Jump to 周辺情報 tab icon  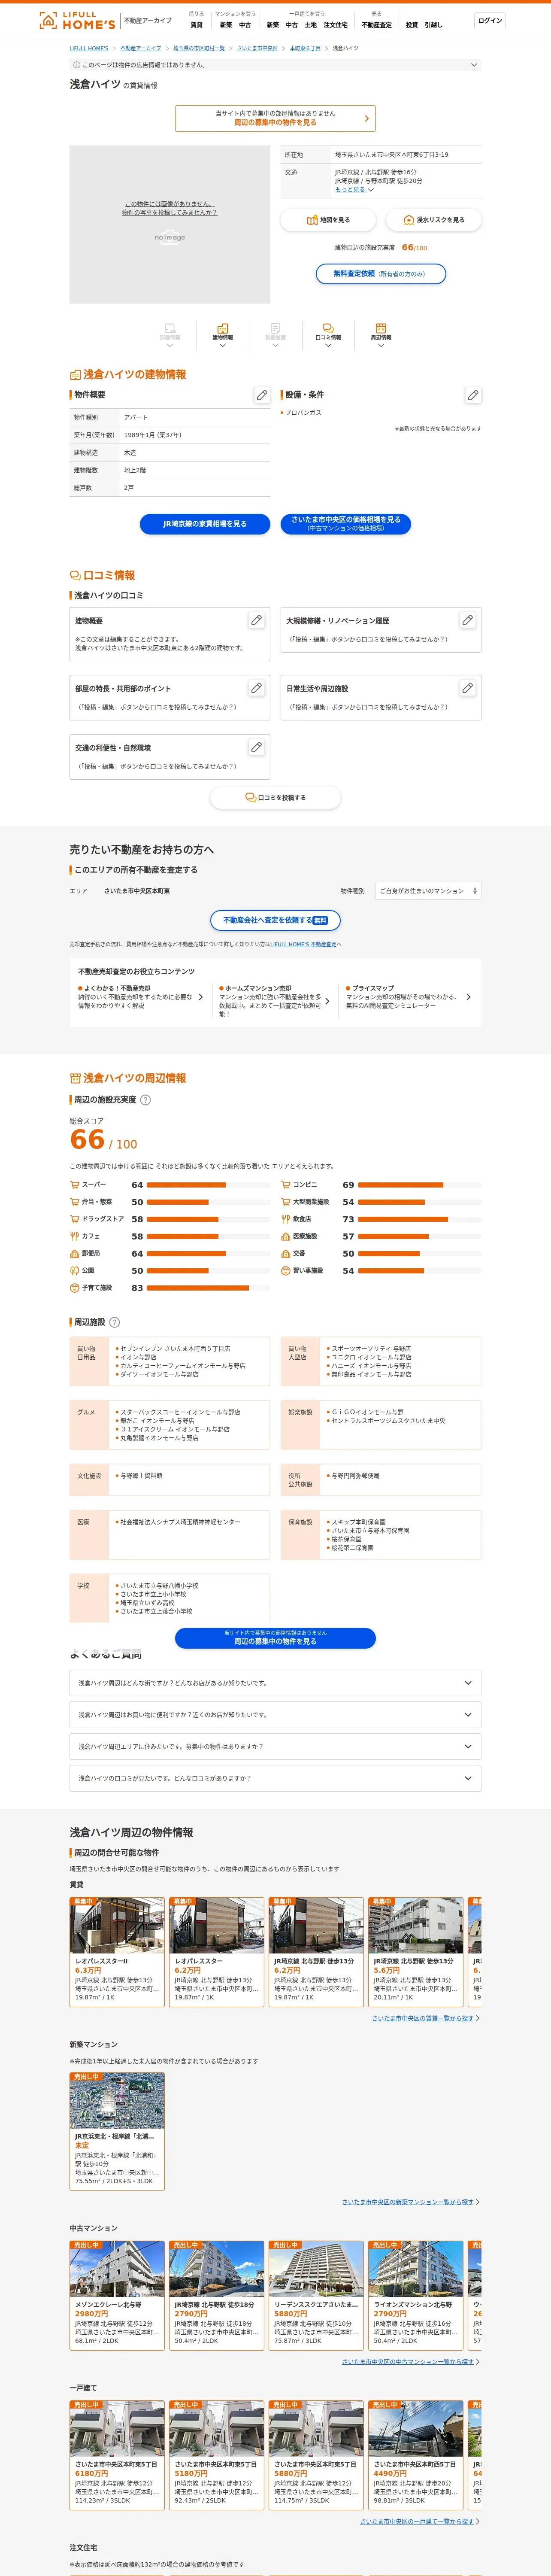(381, 334)
